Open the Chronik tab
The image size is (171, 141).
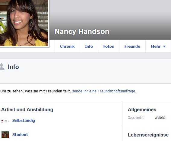(67, 46)
